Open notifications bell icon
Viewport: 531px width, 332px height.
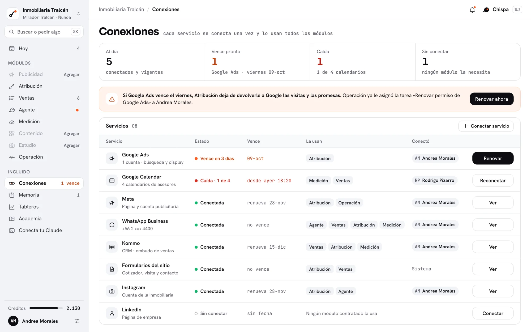[x=472, y=10]
